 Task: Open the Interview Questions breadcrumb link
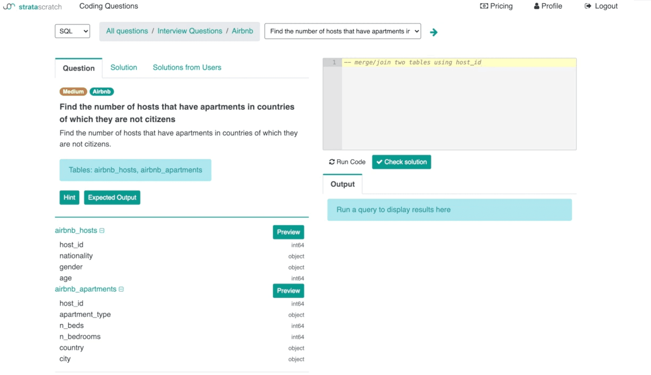pos(190,31)
